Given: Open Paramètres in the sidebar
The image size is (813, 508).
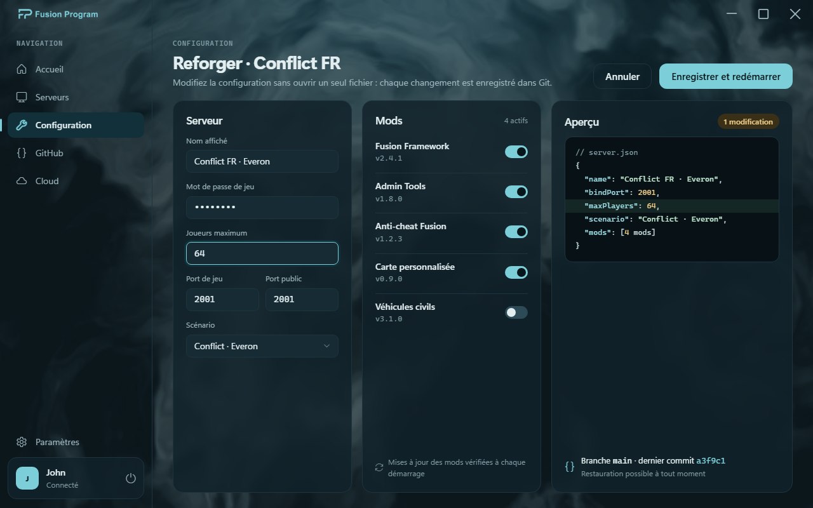Looking at the screenshot, I should [76, 442].
